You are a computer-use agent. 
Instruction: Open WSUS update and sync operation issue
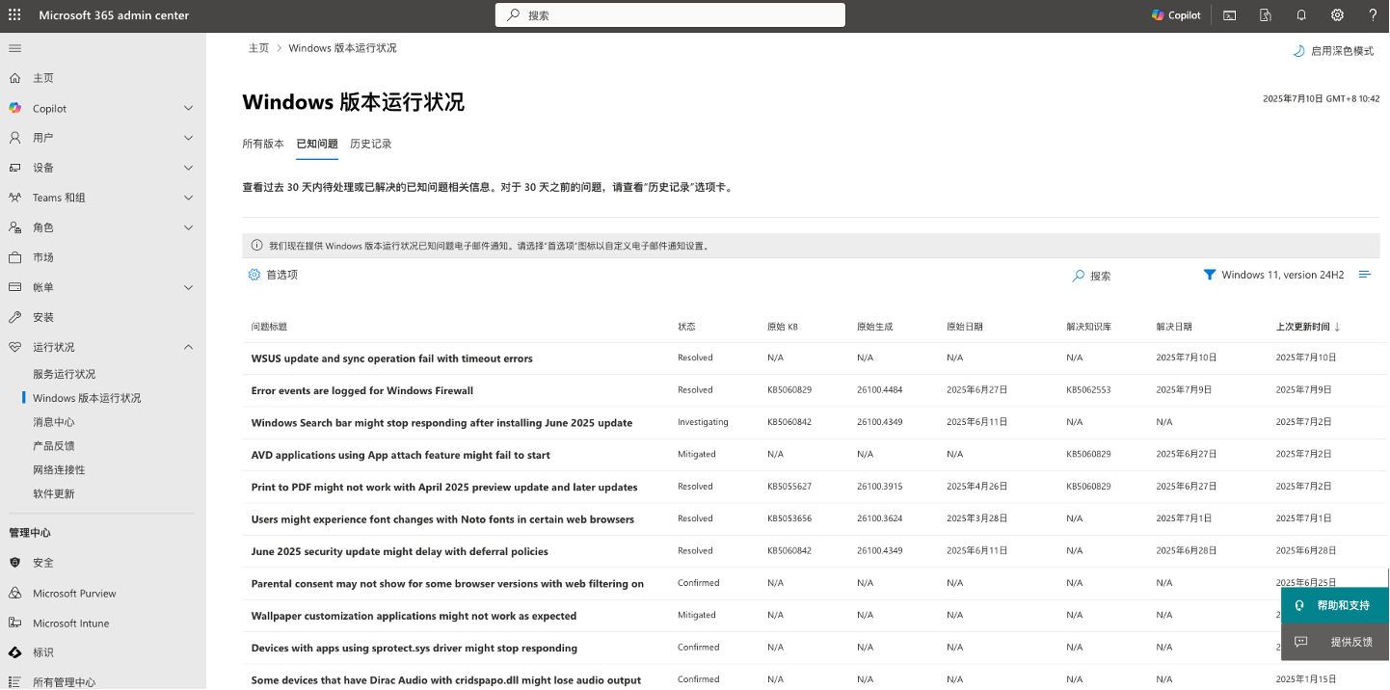coord(392,358)
